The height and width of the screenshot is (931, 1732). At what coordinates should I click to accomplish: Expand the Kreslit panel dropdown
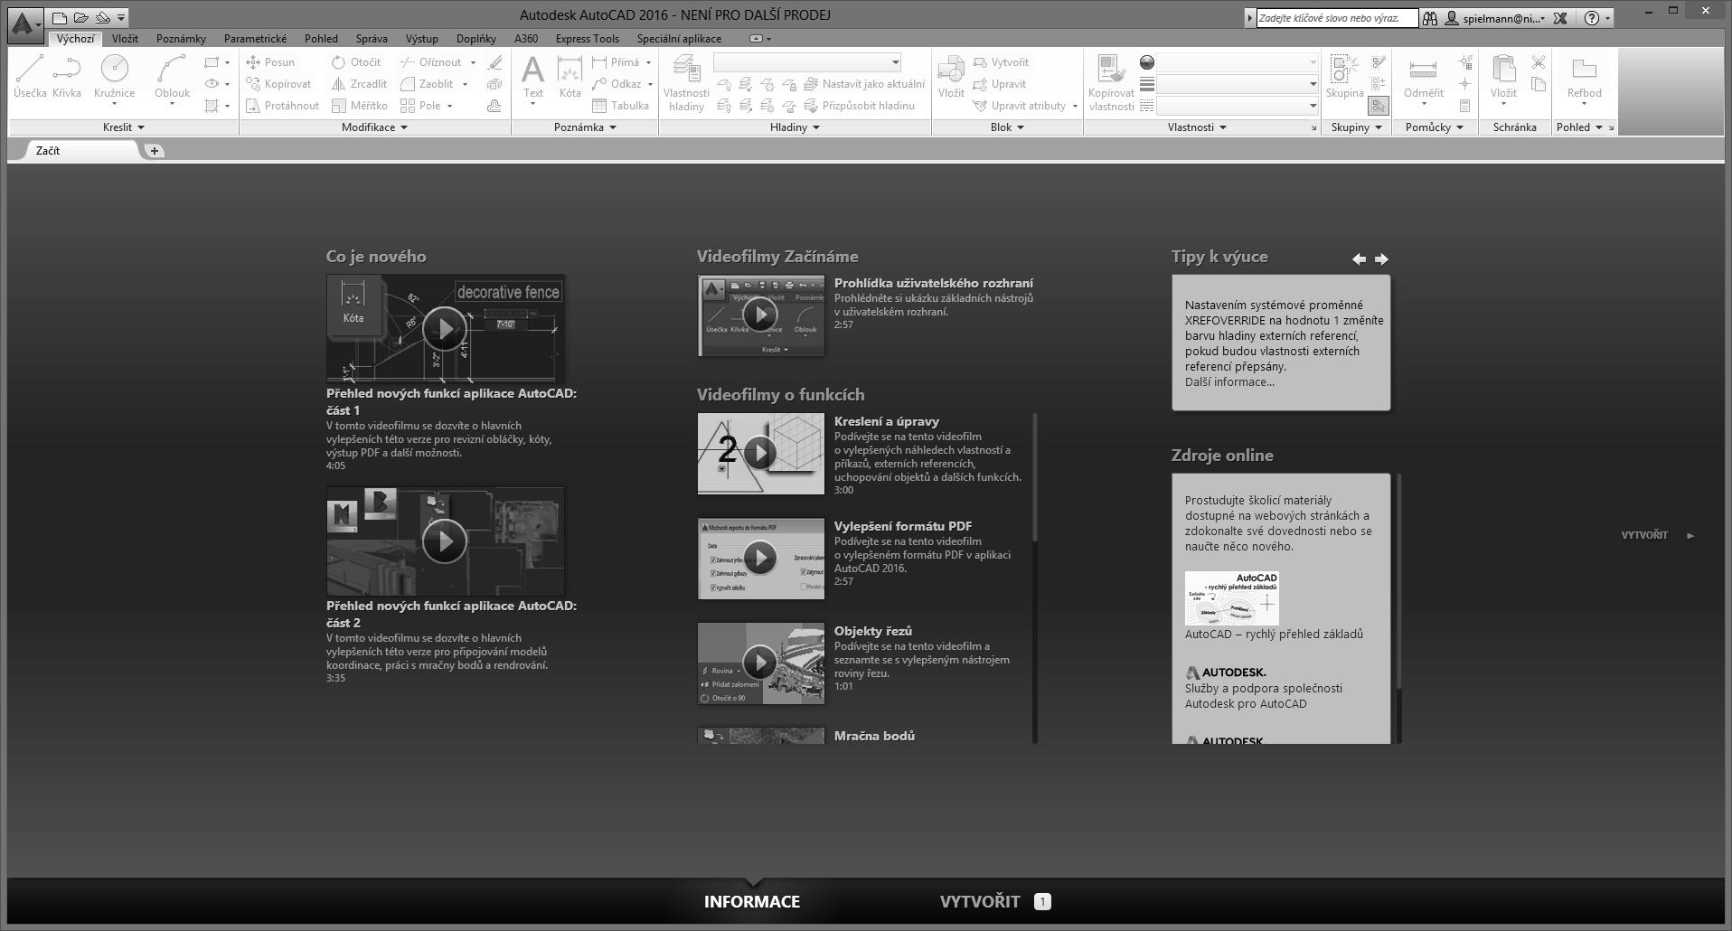[123, 127]
